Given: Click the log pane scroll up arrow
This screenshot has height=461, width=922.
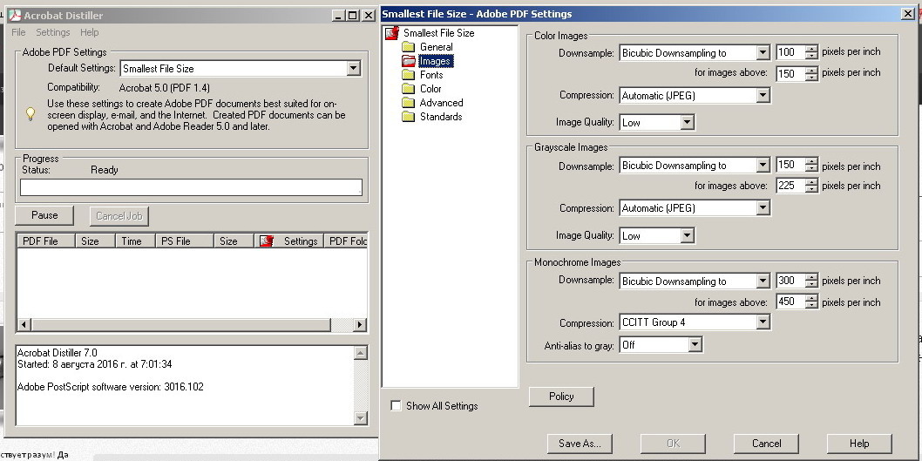Looking at the screenshot, I should point(361,353).
